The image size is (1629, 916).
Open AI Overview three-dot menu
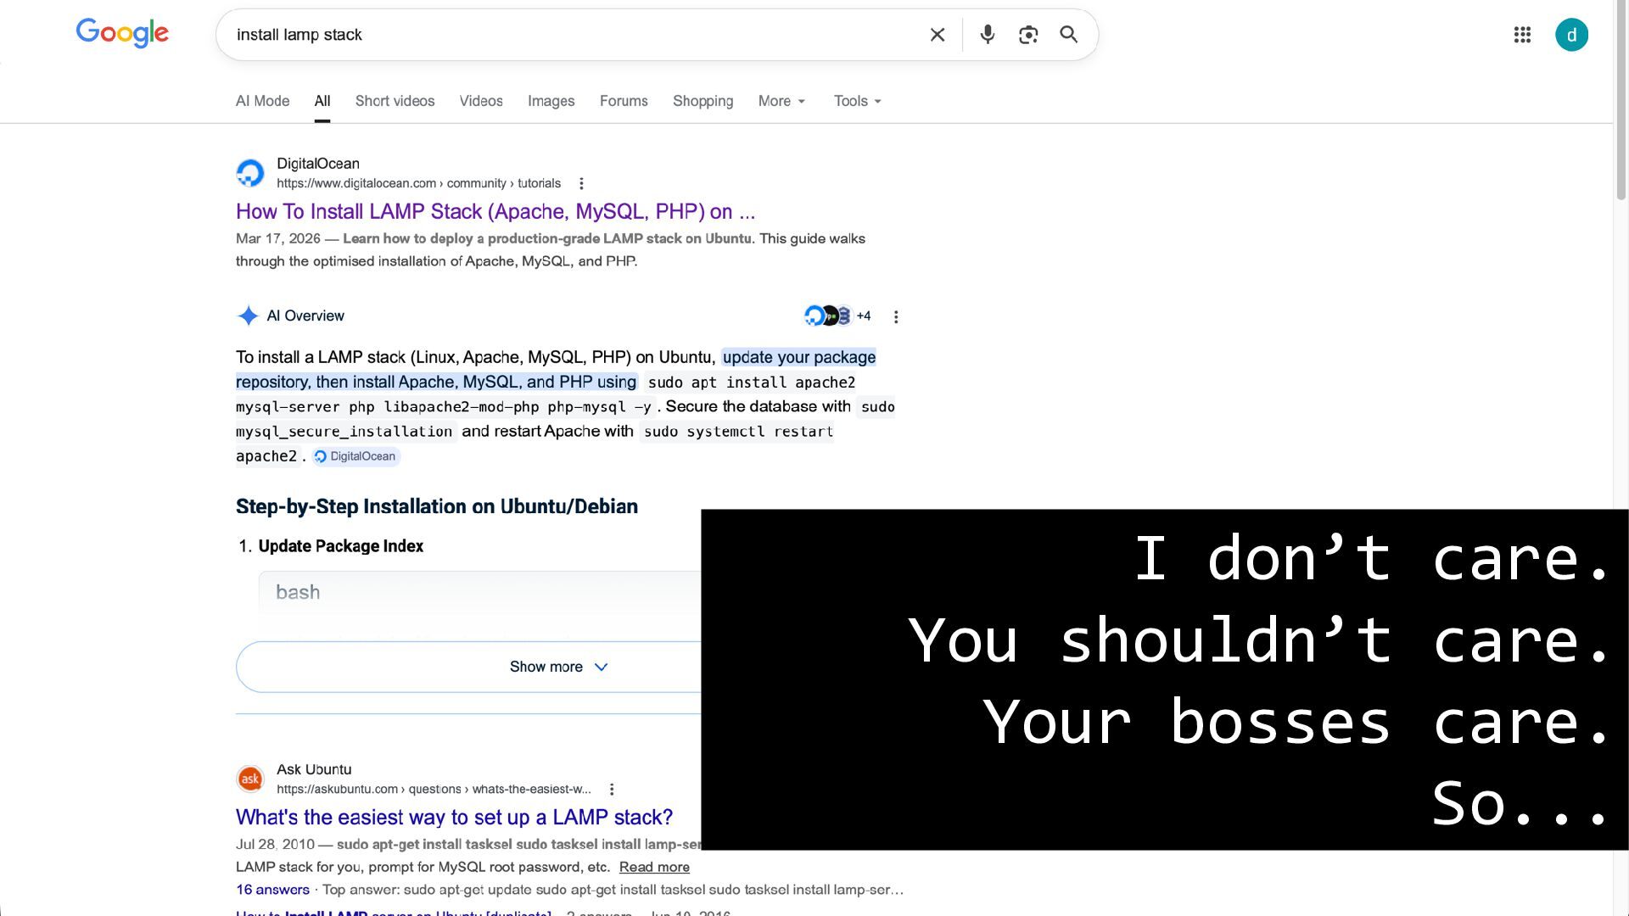pyautogui.click(x=896, y=316)
